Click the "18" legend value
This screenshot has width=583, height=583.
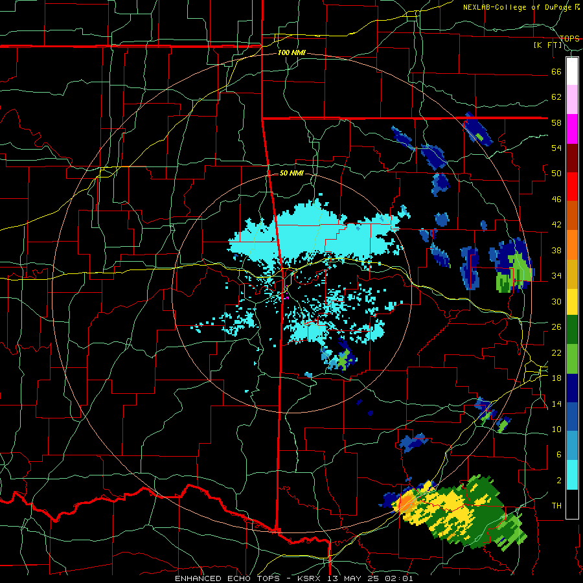556,378
